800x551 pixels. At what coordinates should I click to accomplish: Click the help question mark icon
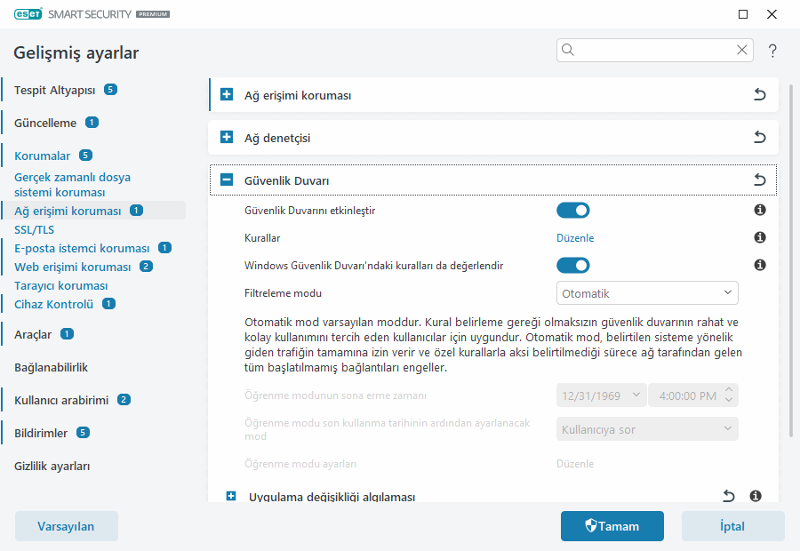click(x=772, y=51)
